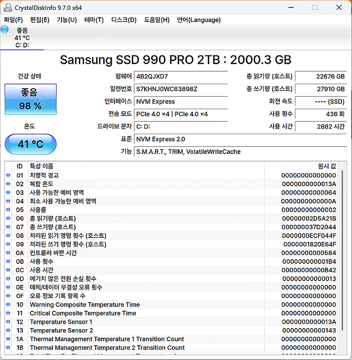352x360 pixels.
Task: Click the rotation speed value ---- (SSD)
Action: point(321,101)
